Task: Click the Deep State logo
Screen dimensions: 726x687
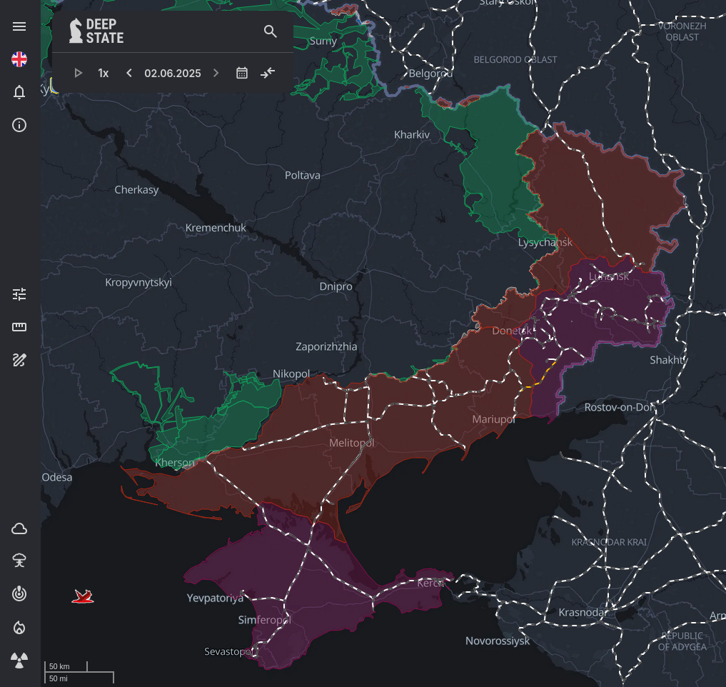Action: [x=96, y=31]
